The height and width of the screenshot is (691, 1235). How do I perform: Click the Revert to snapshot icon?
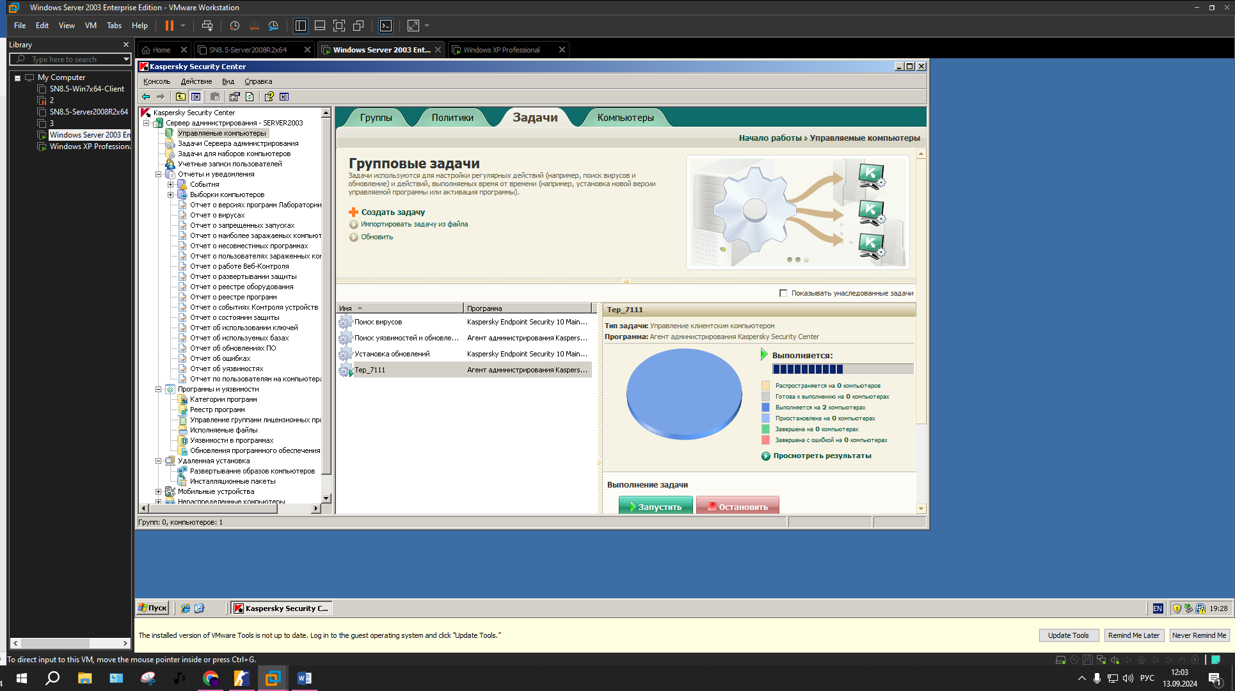point(254,26)
